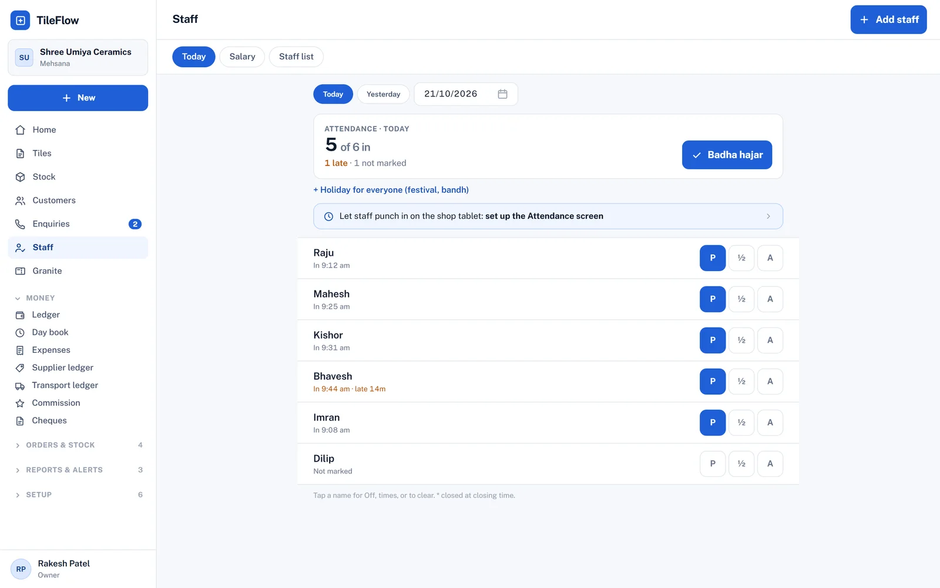Open Ledger via its wallet icon
Screen dimensions: 940x588
coord(20,315)
